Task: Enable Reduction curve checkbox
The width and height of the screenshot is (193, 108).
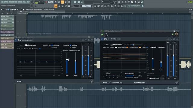Action: tap(148, 79)
